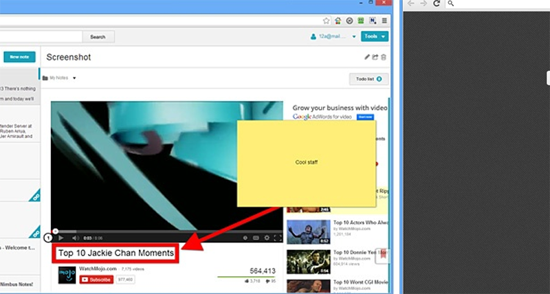
Task: Focus the notes search input field
Action: 41,37
